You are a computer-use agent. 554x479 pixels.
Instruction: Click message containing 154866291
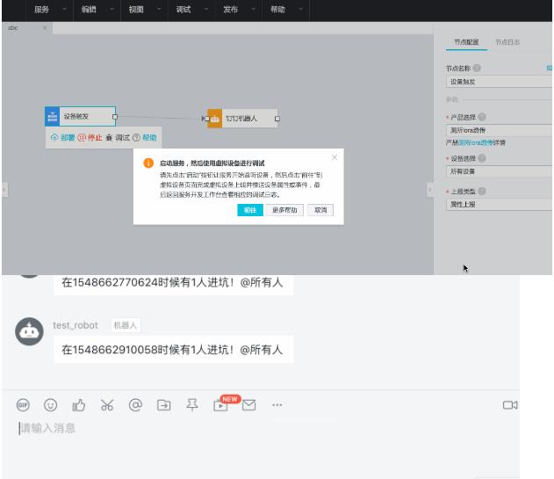pos(174,350)
